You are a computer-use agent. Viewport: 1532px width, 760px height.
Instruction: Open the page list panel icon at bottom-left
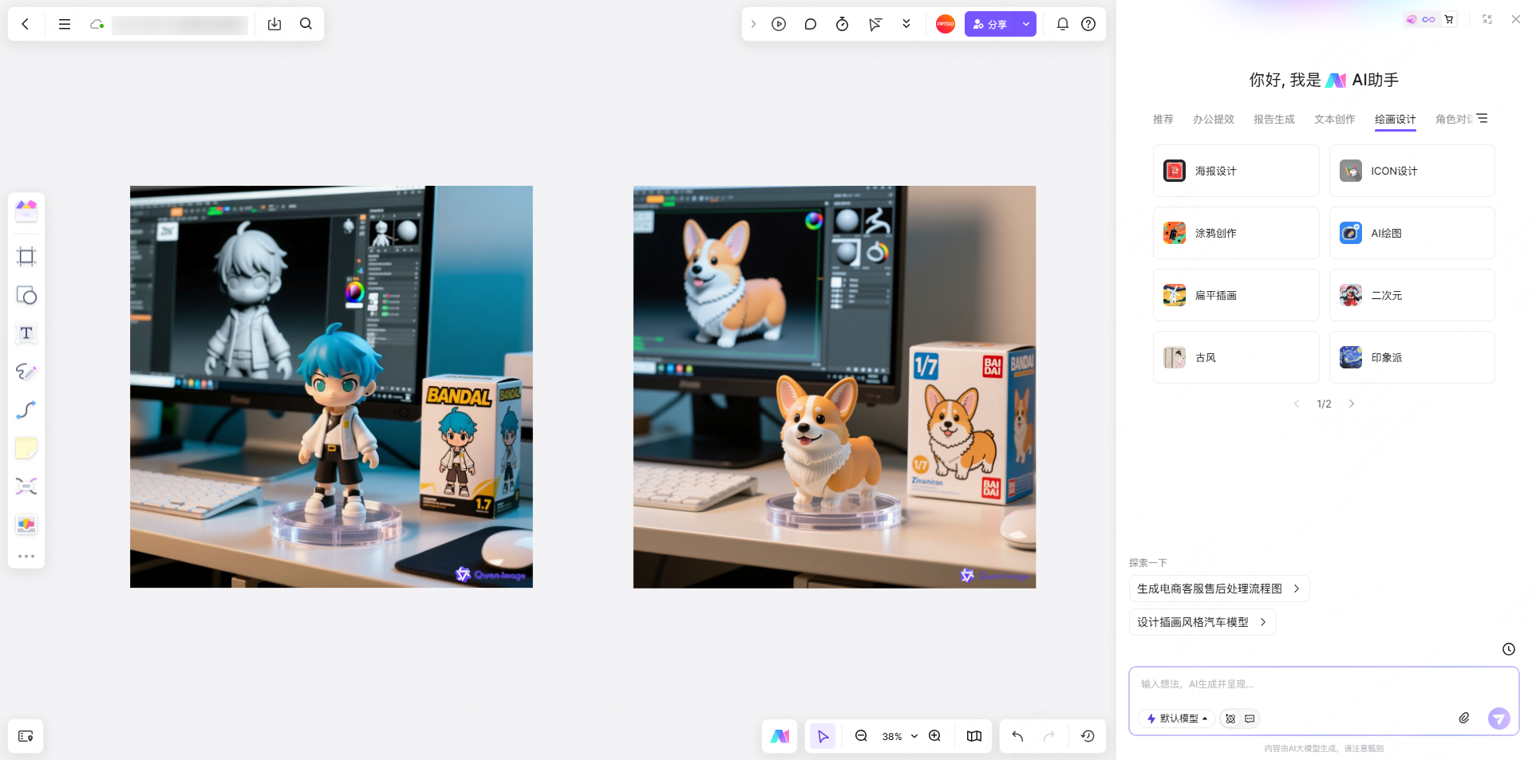coord(26,736)
